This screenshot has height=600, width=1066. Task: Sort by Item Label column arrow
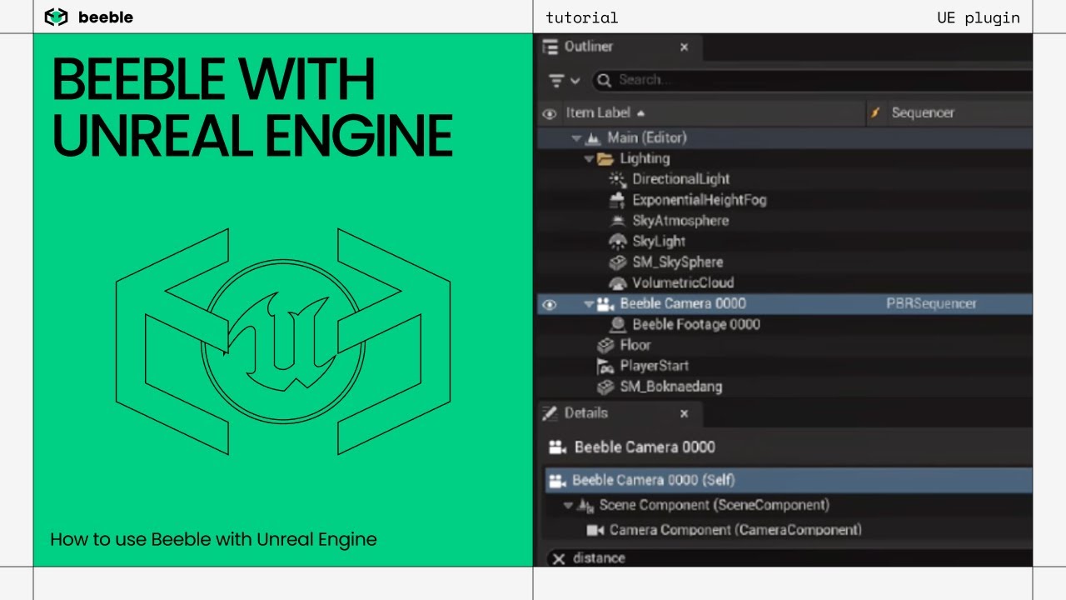click(640, 113)
